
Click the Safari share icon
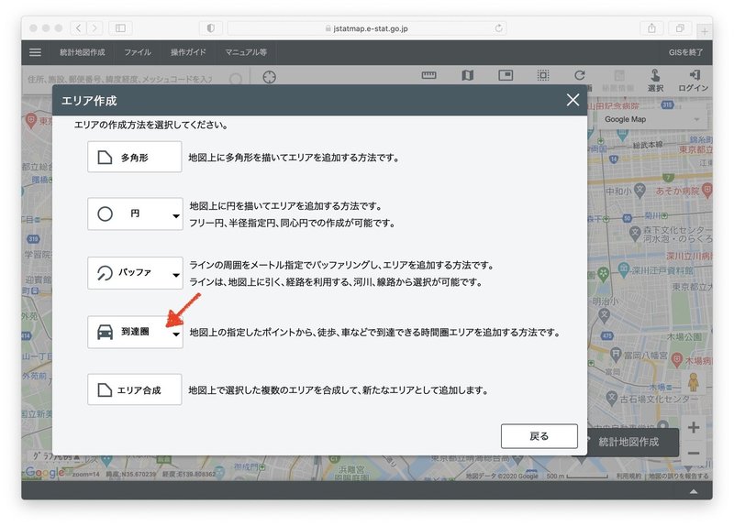pos(651,28)
